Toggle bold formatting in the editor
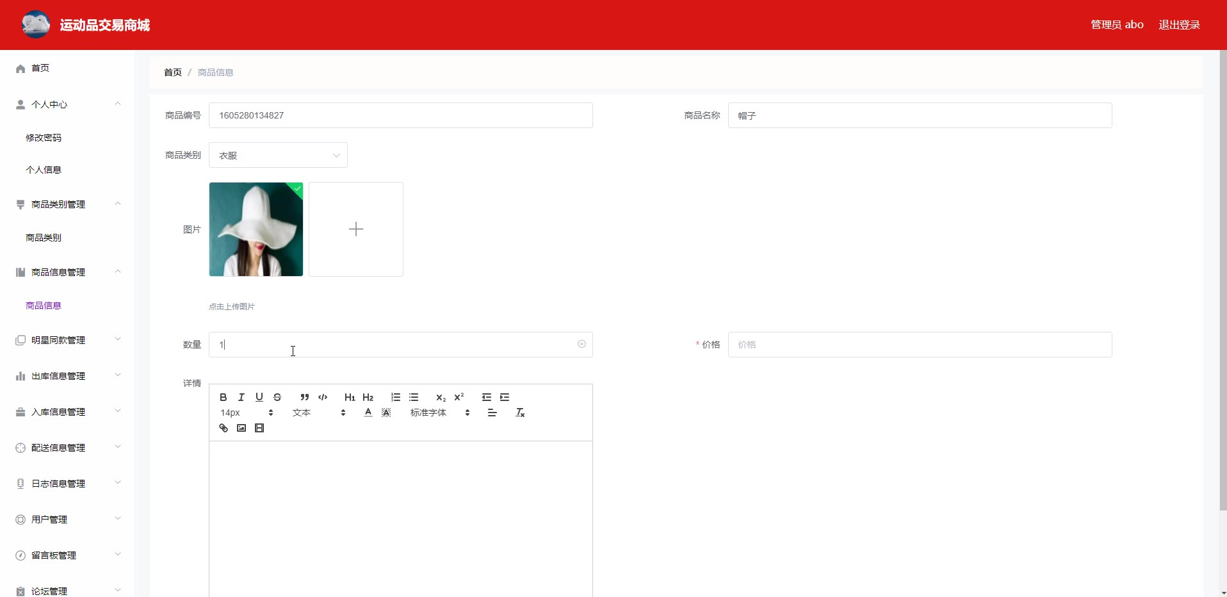1227x597 pixels. (223, 397)
